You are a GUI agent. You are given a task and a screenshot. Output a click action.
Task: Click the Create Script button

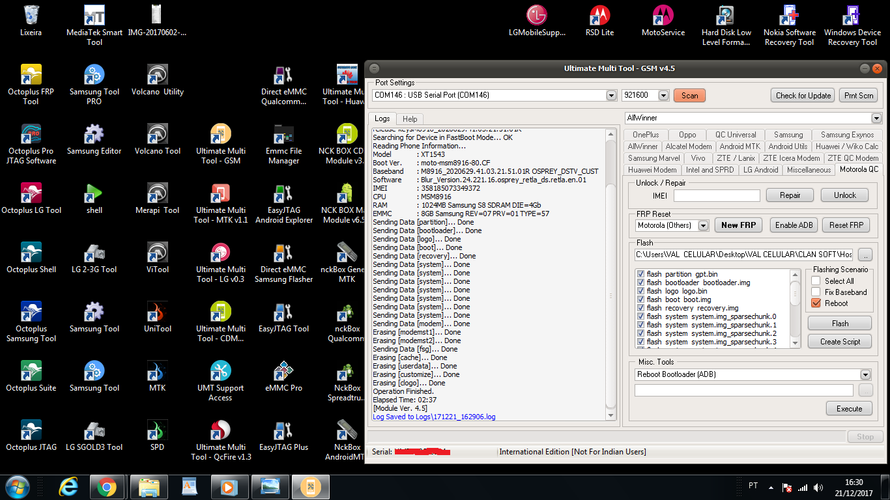pyautogui.click(x=840, y=341)
